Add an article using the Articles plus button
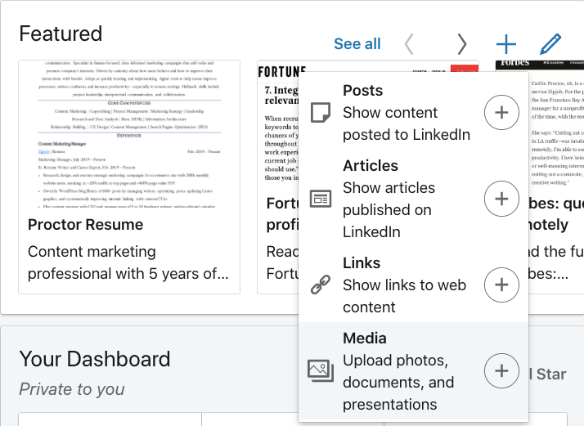The image size is (584, 426). point(501,199)
